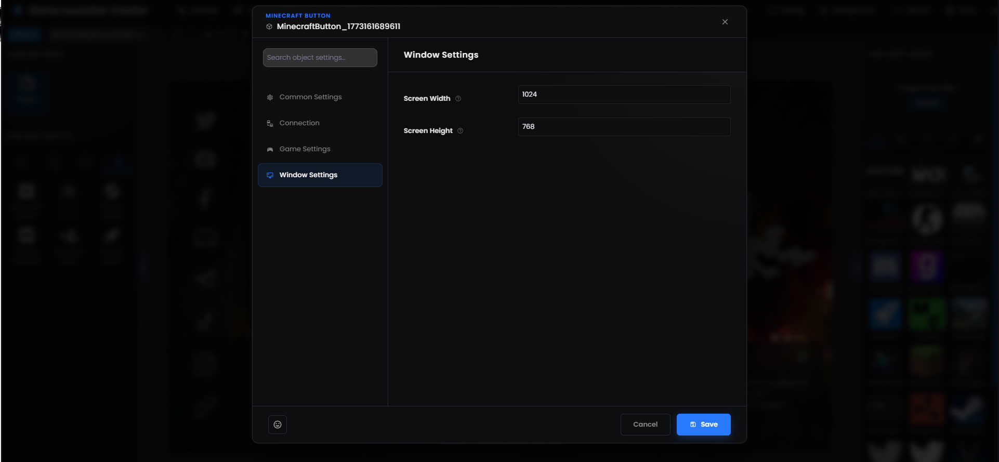Save the settings via the Save label
999x462 pixels.
[709, 425]
